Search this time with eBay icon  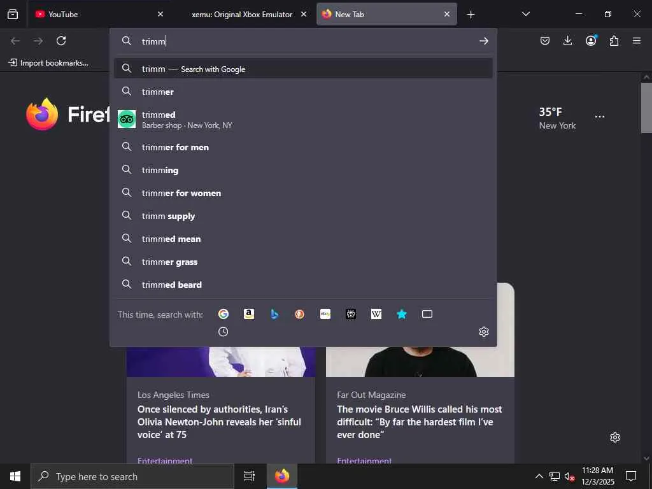coord(325,314)
